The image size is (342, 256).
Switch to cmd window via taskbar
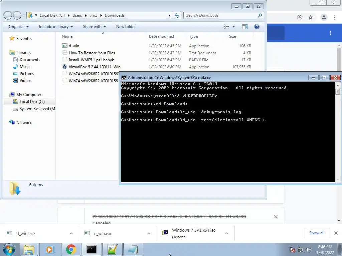pos(92,249)
